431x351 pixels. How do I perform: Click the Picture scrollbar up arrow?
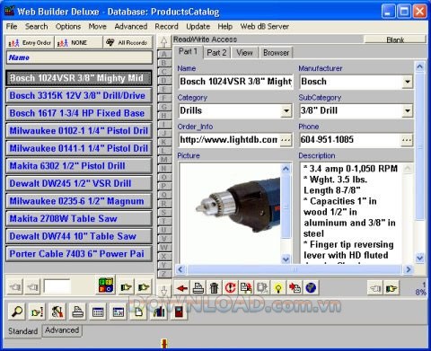286,169
